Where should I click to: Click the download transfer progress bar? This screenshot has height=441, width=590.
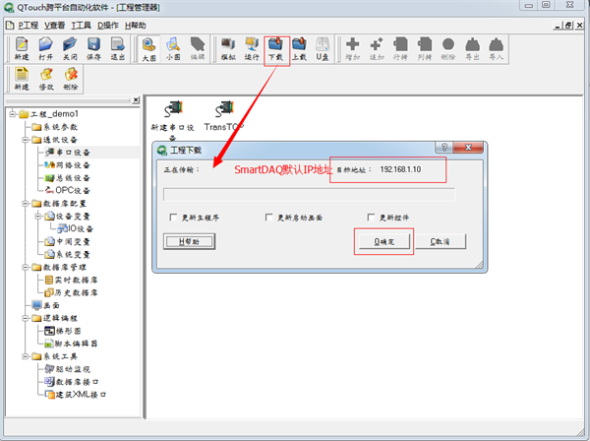[x=303, y=193]
